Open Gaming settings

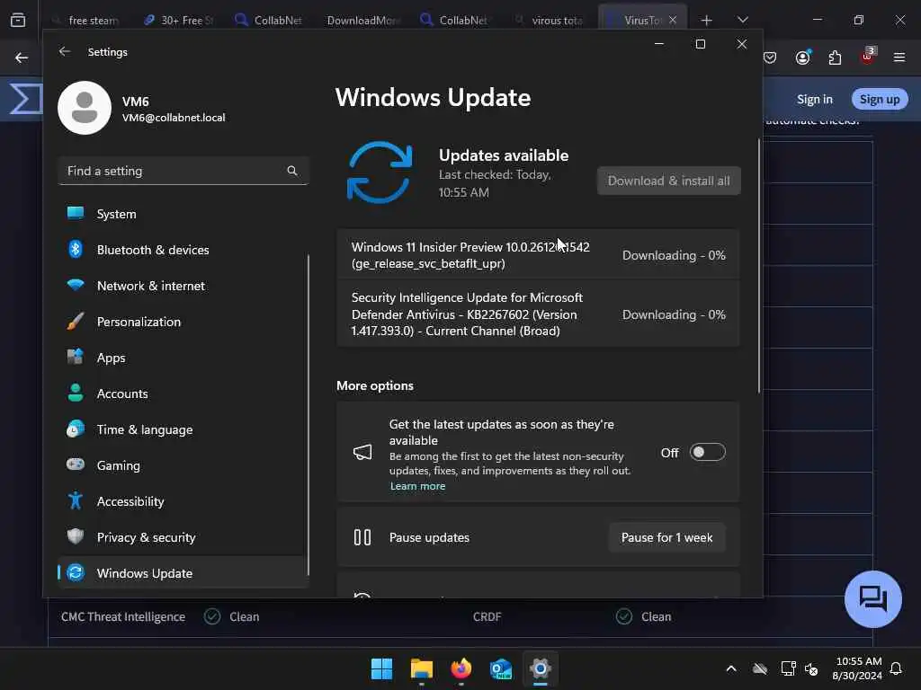(x=183, y=465)
